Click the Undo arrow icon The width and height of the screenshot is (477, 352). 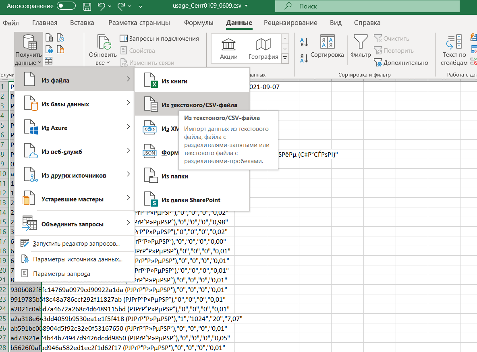[102, 6]
